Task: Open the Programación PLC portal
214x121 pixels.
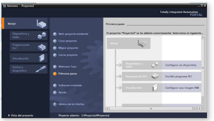Action: pos(28,47)
